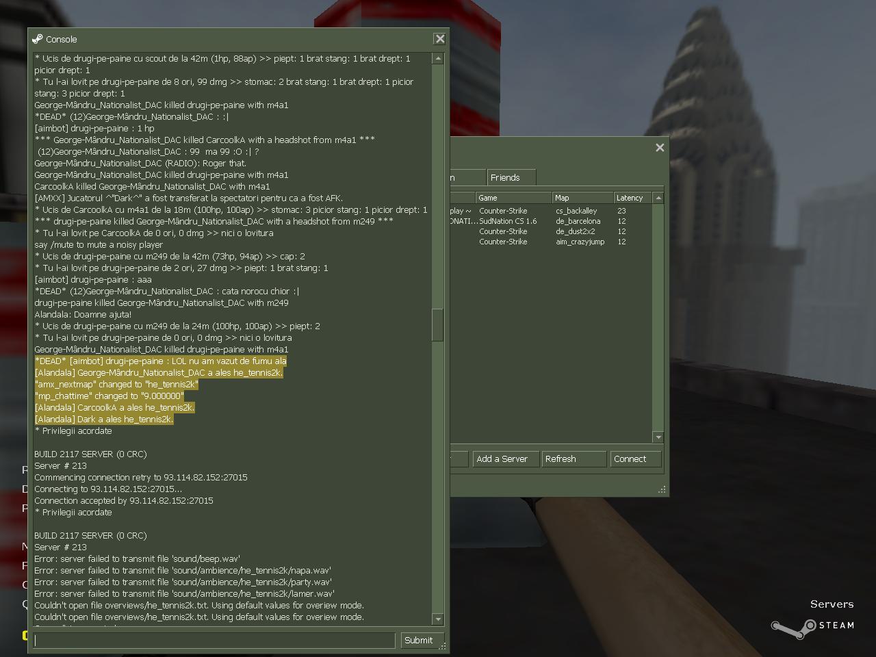Sort server list by Latency column
This screenshot has height=657, width=876.
[633, 198]
